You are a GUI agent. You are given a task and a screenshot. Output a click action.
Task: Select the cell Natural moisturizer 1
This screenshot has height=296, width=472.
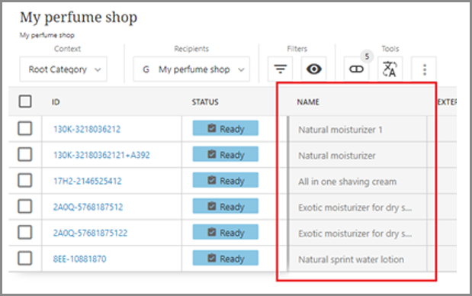click(358, 130)
